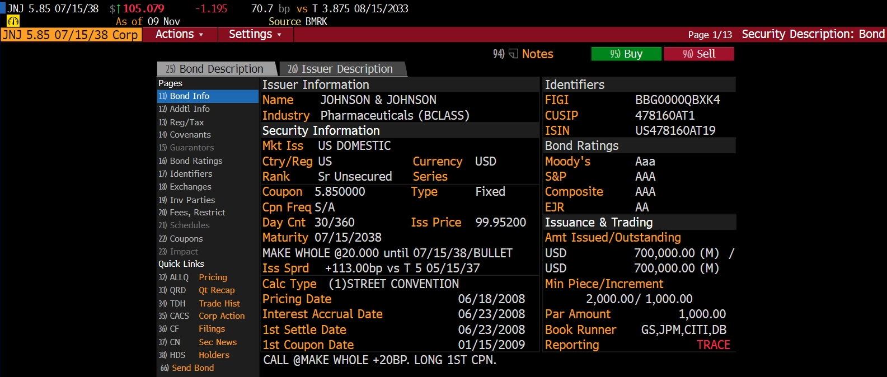Click the Book Runner value GS,JPM,CITI,DB

[x=684, y=329]
